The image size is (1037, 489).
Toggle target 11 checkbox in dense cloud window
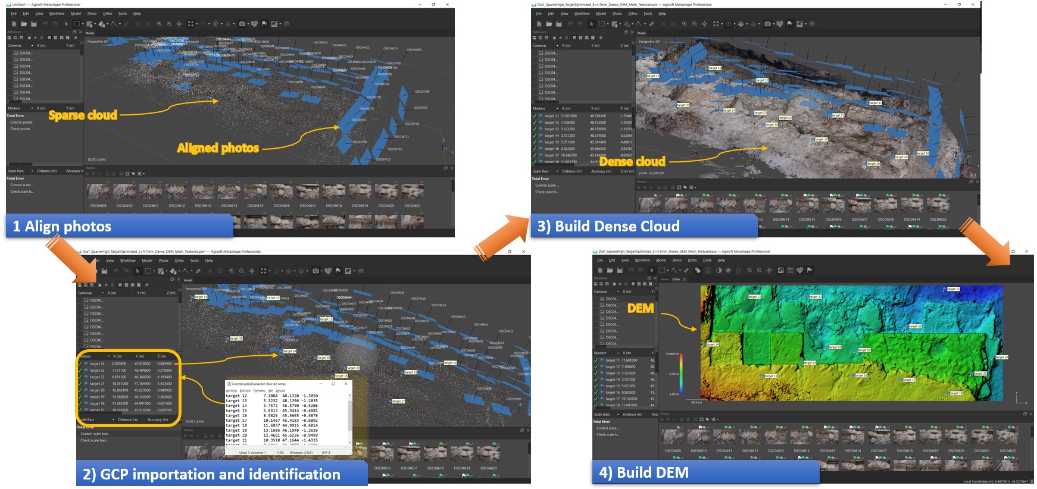point(535,116)
